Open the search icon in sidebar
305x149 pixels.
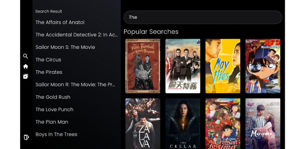pyautogui.click(x=26, y=56)
